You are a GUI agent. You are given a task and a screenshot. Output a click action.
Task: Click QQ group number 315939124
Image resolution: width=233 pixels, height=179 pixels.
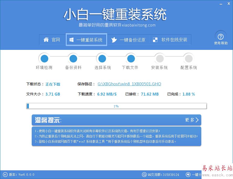tap(171, 175)
